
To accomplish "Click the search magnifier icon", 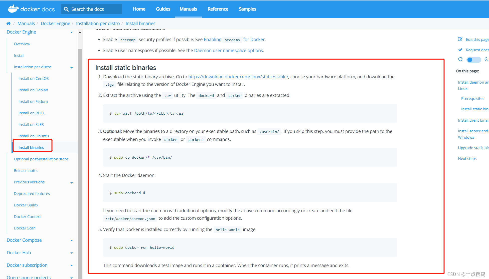I will 66,9.
